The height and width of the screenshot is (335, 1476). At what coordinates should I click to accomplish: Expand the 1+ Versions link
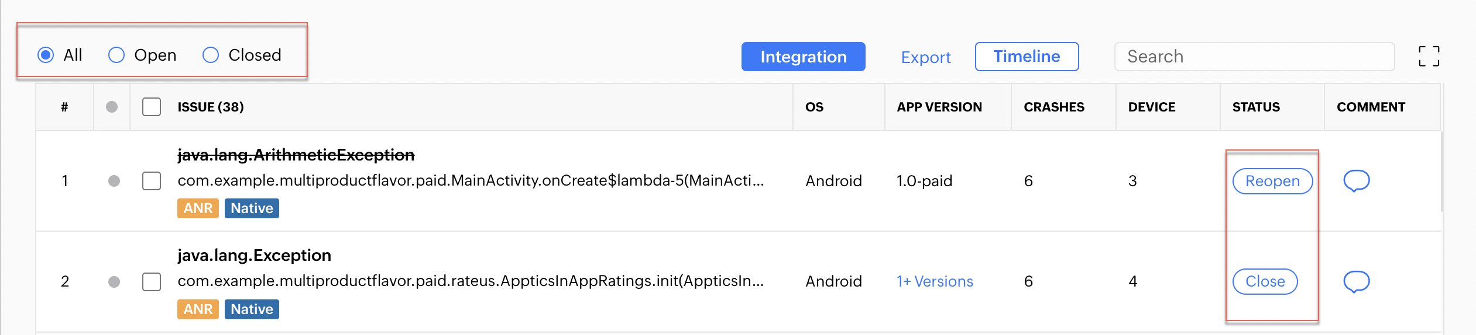point(935,281)
